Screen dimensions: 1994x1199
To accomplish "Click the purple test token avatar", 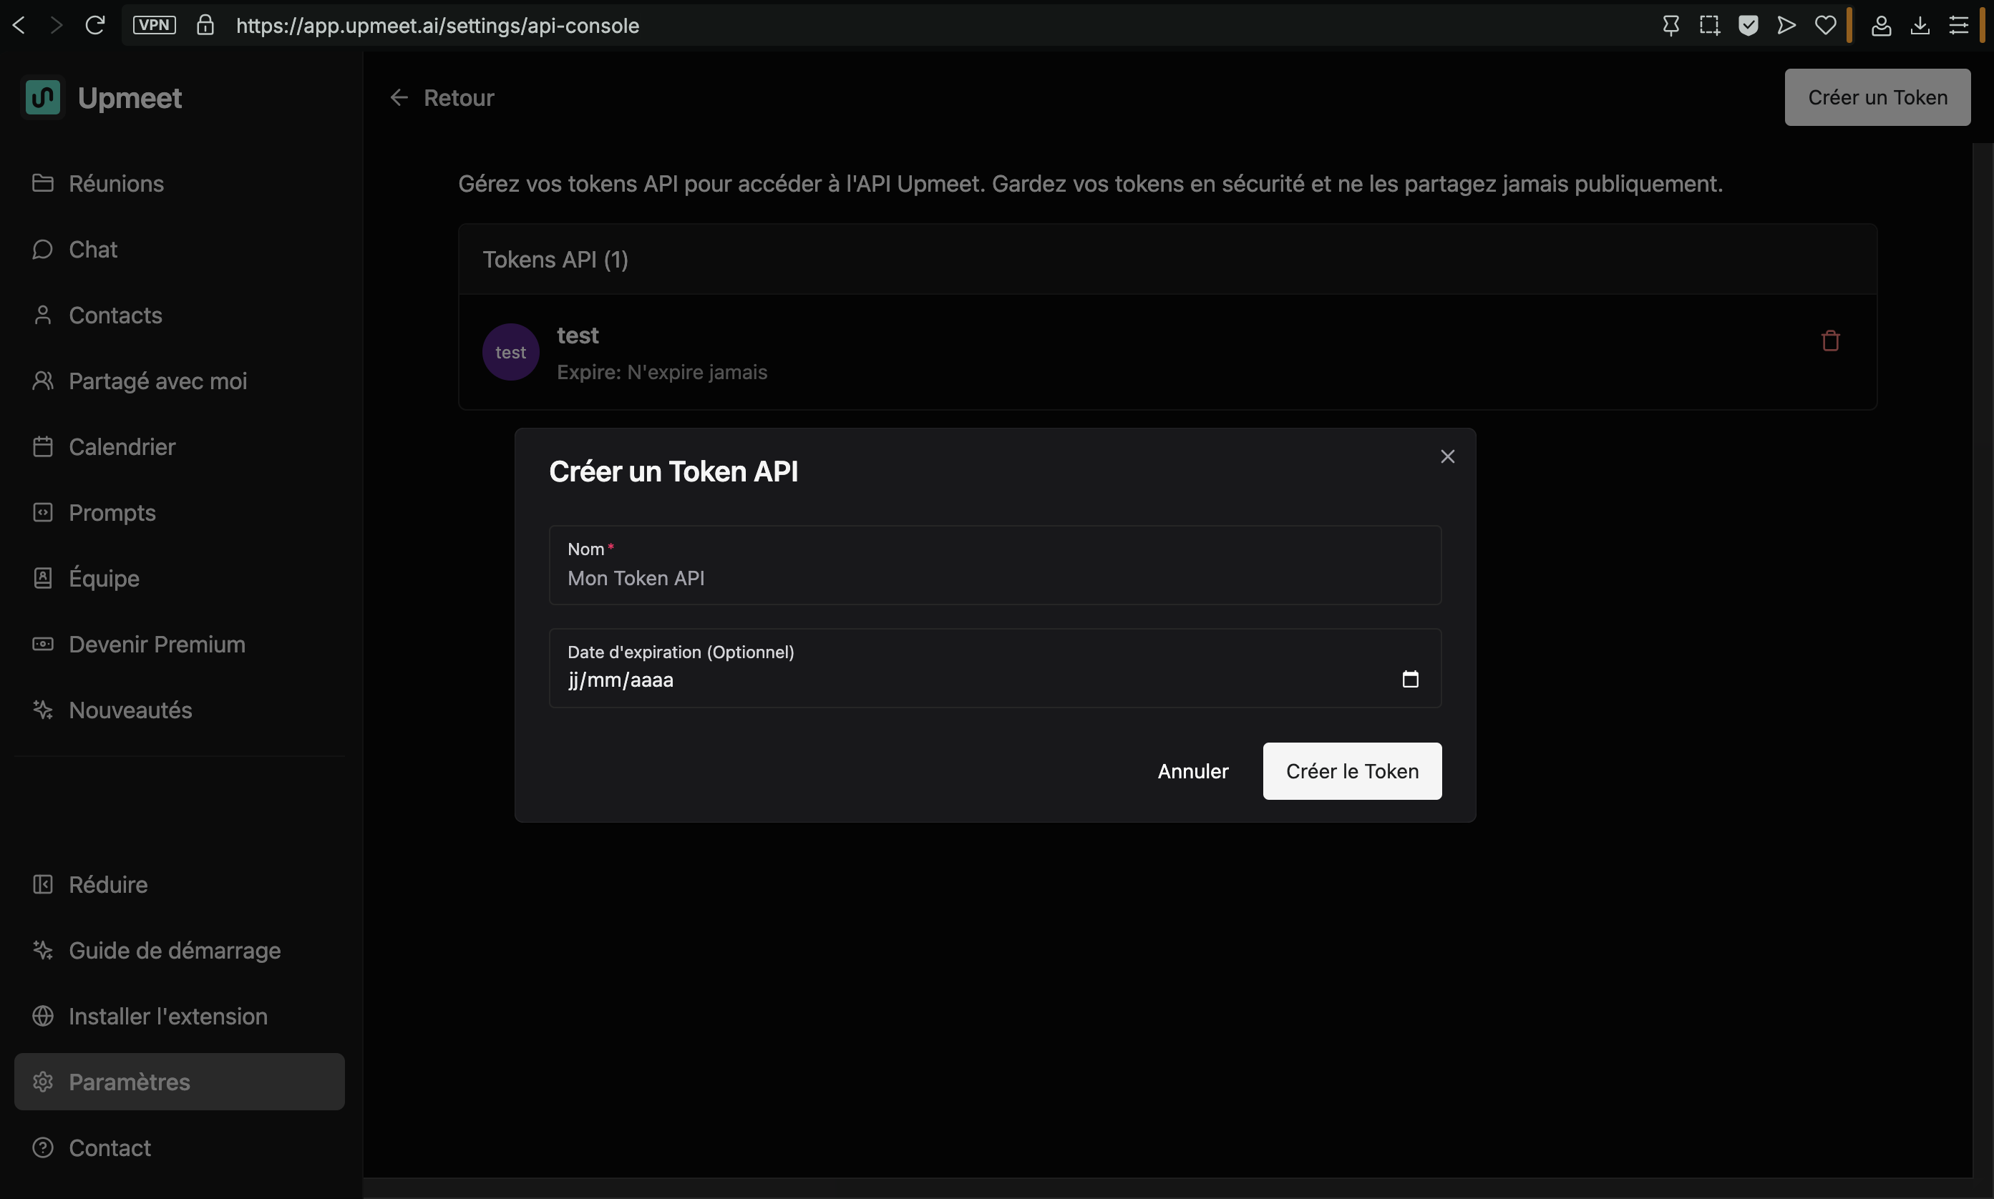I will click(511, 352).
